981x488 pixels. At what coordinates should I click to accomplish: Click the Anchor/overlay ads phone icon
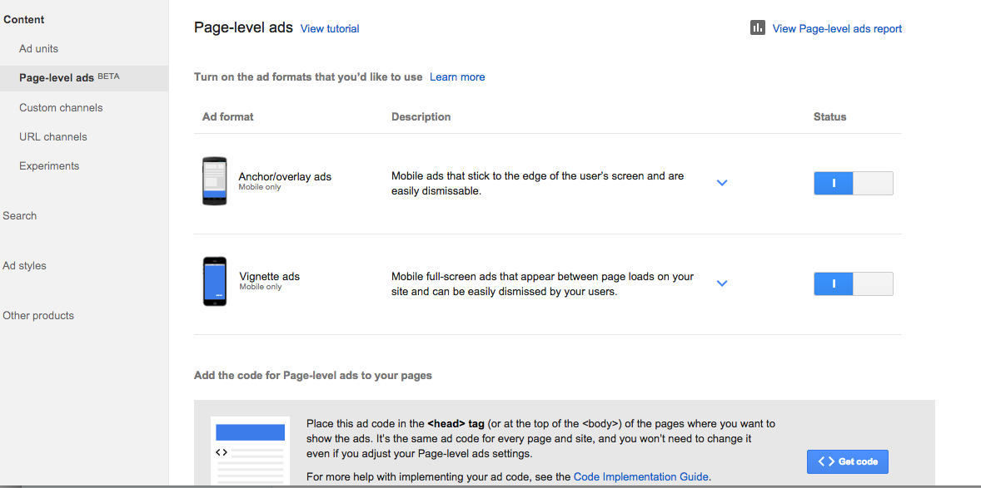pyautogui.click(x=214, y=181)
